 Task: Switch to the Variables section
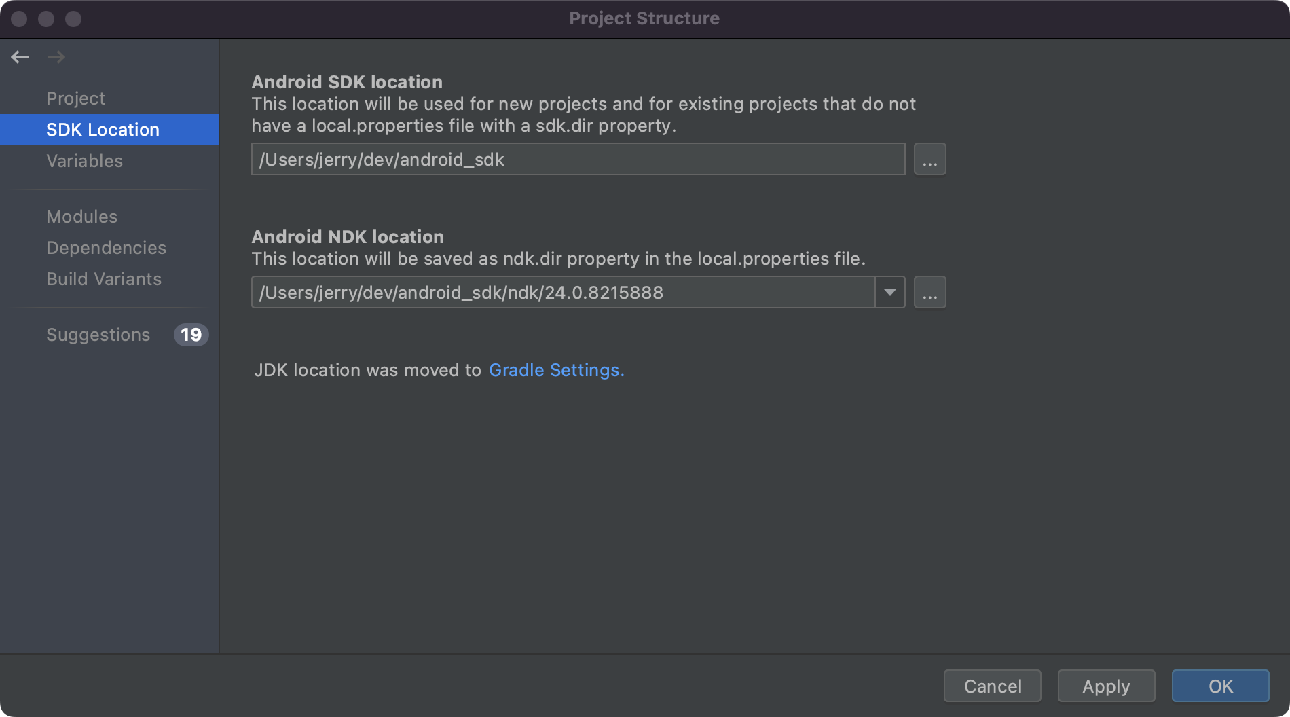pyautogui.click(x=84, y=161)
